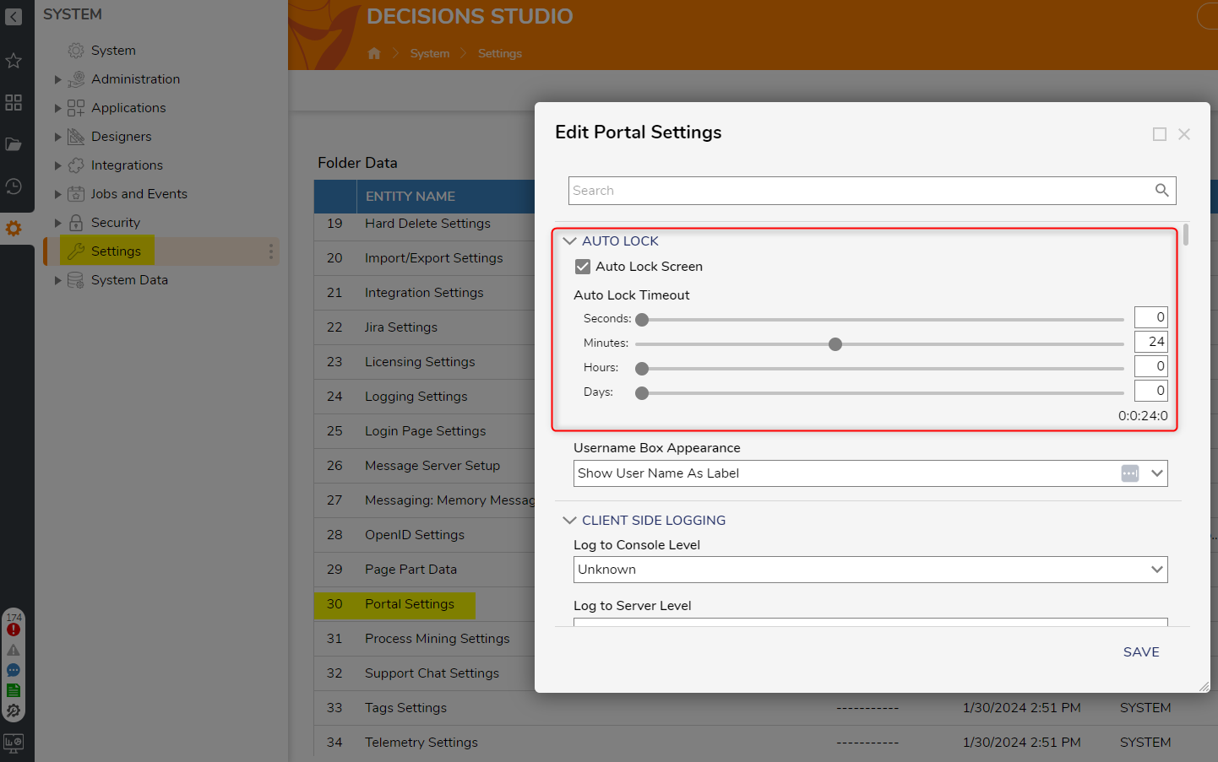Image resolution: width=1218 pixels, height=762 pixels.
Task: Open the blue chat bubble icon
Action: (14, 670)
